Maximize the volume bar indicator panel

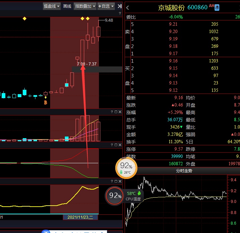point(116,112)
